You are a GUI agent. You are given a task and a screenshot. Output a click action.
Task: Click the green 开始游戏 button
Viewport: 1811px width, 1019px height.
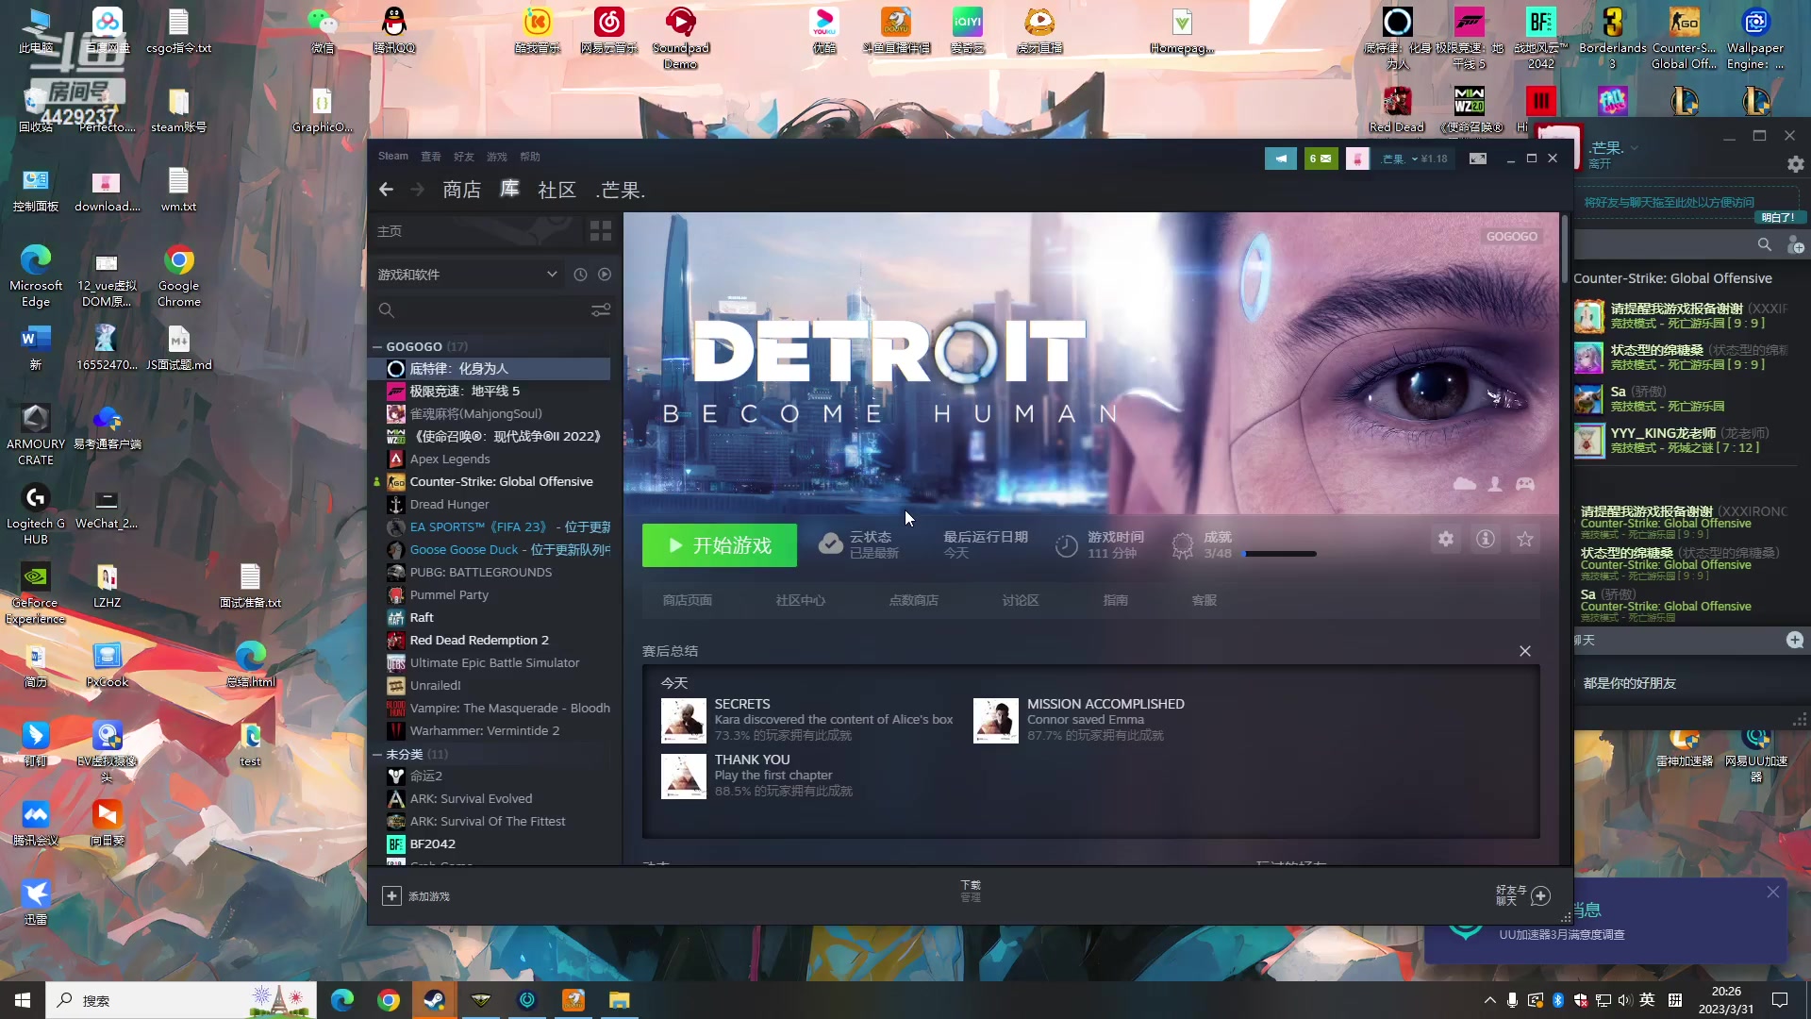pyautogui.click(x=720, y=545)
